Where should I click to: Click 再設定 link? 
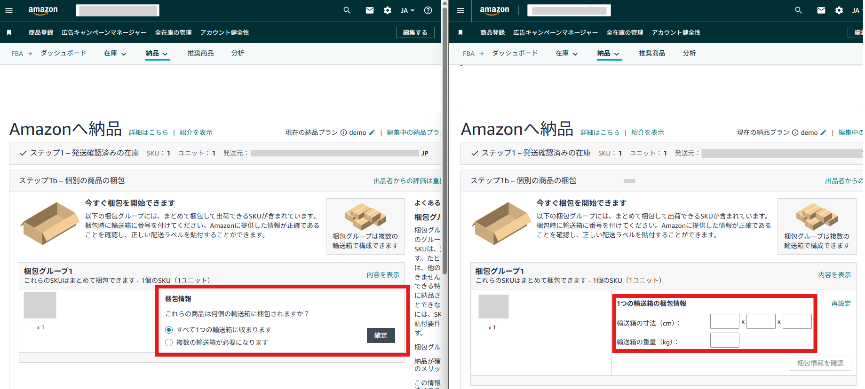pyautogui.click(x=841, y=303)
